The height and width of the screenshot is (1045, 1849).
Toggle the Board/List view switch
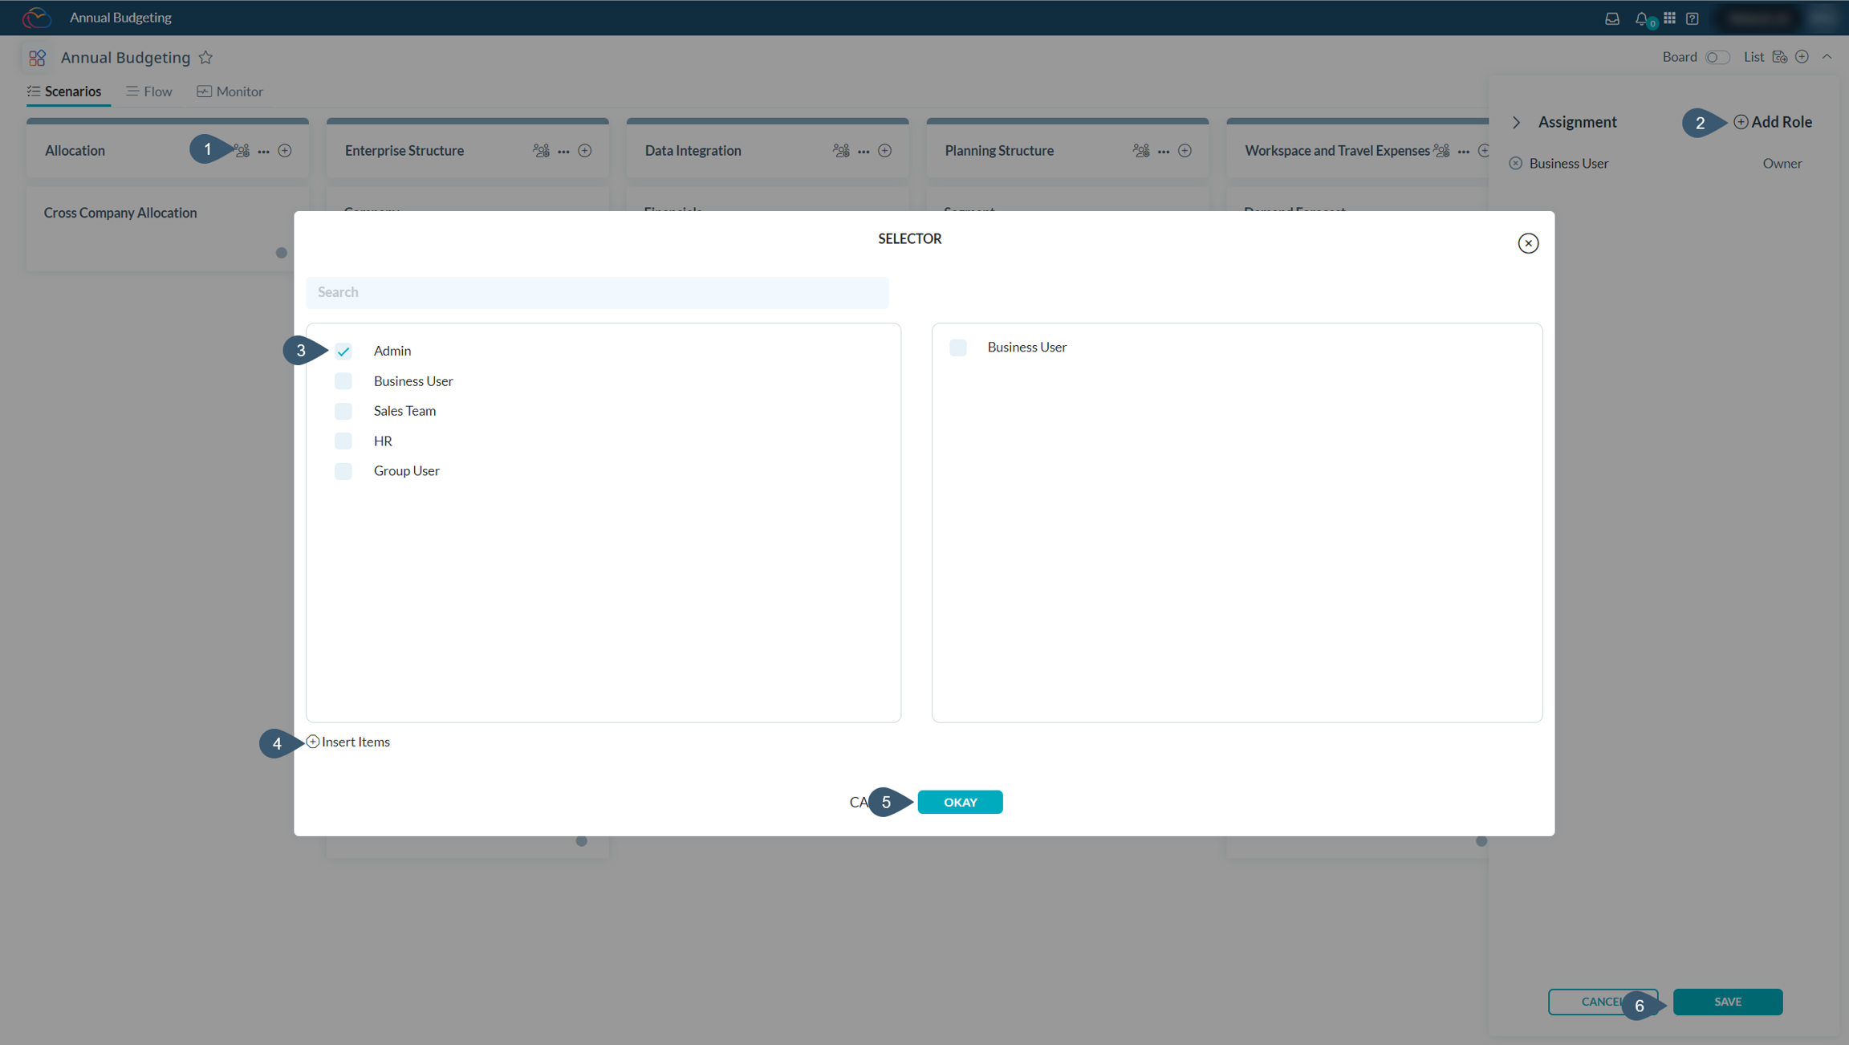coord(1717,57)
